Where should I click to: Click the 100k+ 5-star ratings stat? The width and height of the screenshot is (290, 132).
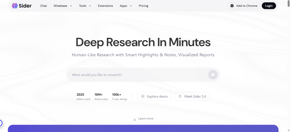[x=120, y=96]
